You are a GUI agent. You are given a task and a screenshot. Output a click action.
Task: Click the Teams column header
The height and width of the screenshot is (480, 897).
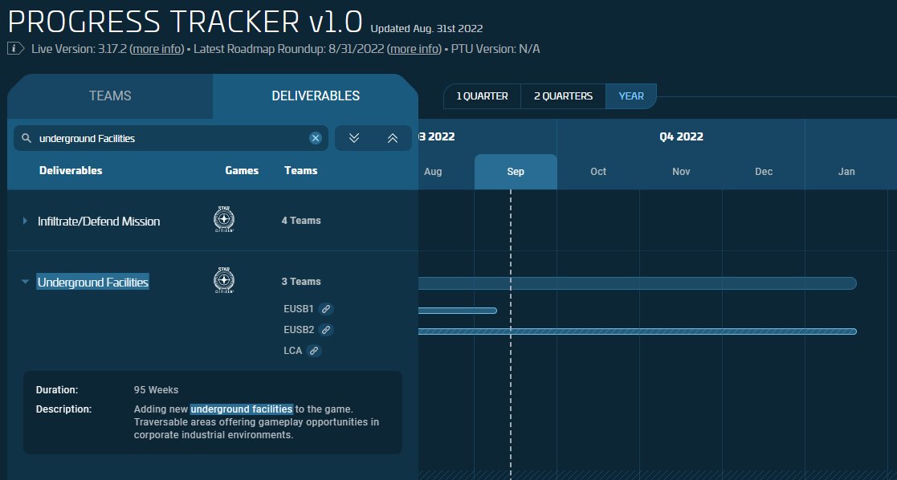(301, 170)
